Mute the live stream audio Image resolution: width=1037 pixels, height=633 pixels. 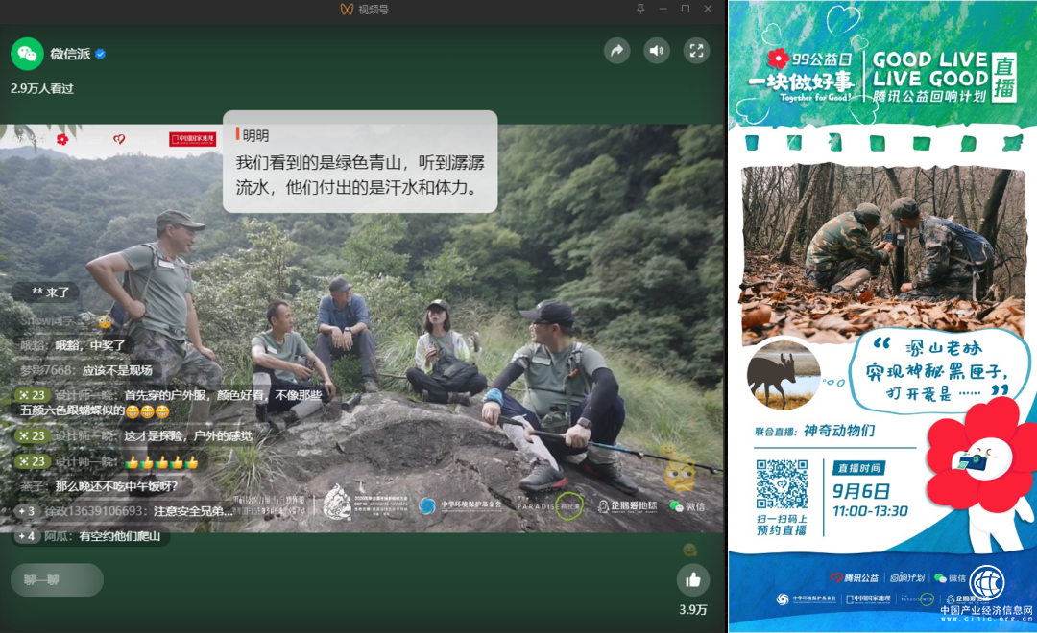pyautogui.click(x=657, y=51)
